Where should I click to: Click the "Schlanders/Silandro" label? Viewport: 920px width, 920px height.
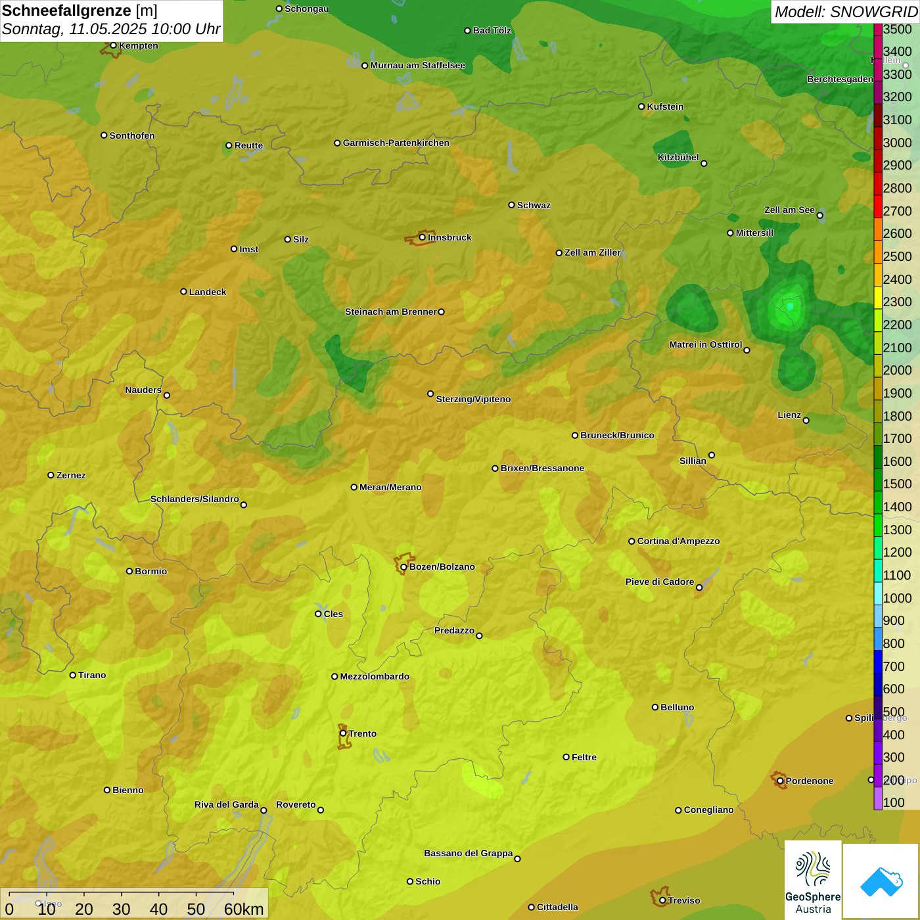[x=195, y=499]
